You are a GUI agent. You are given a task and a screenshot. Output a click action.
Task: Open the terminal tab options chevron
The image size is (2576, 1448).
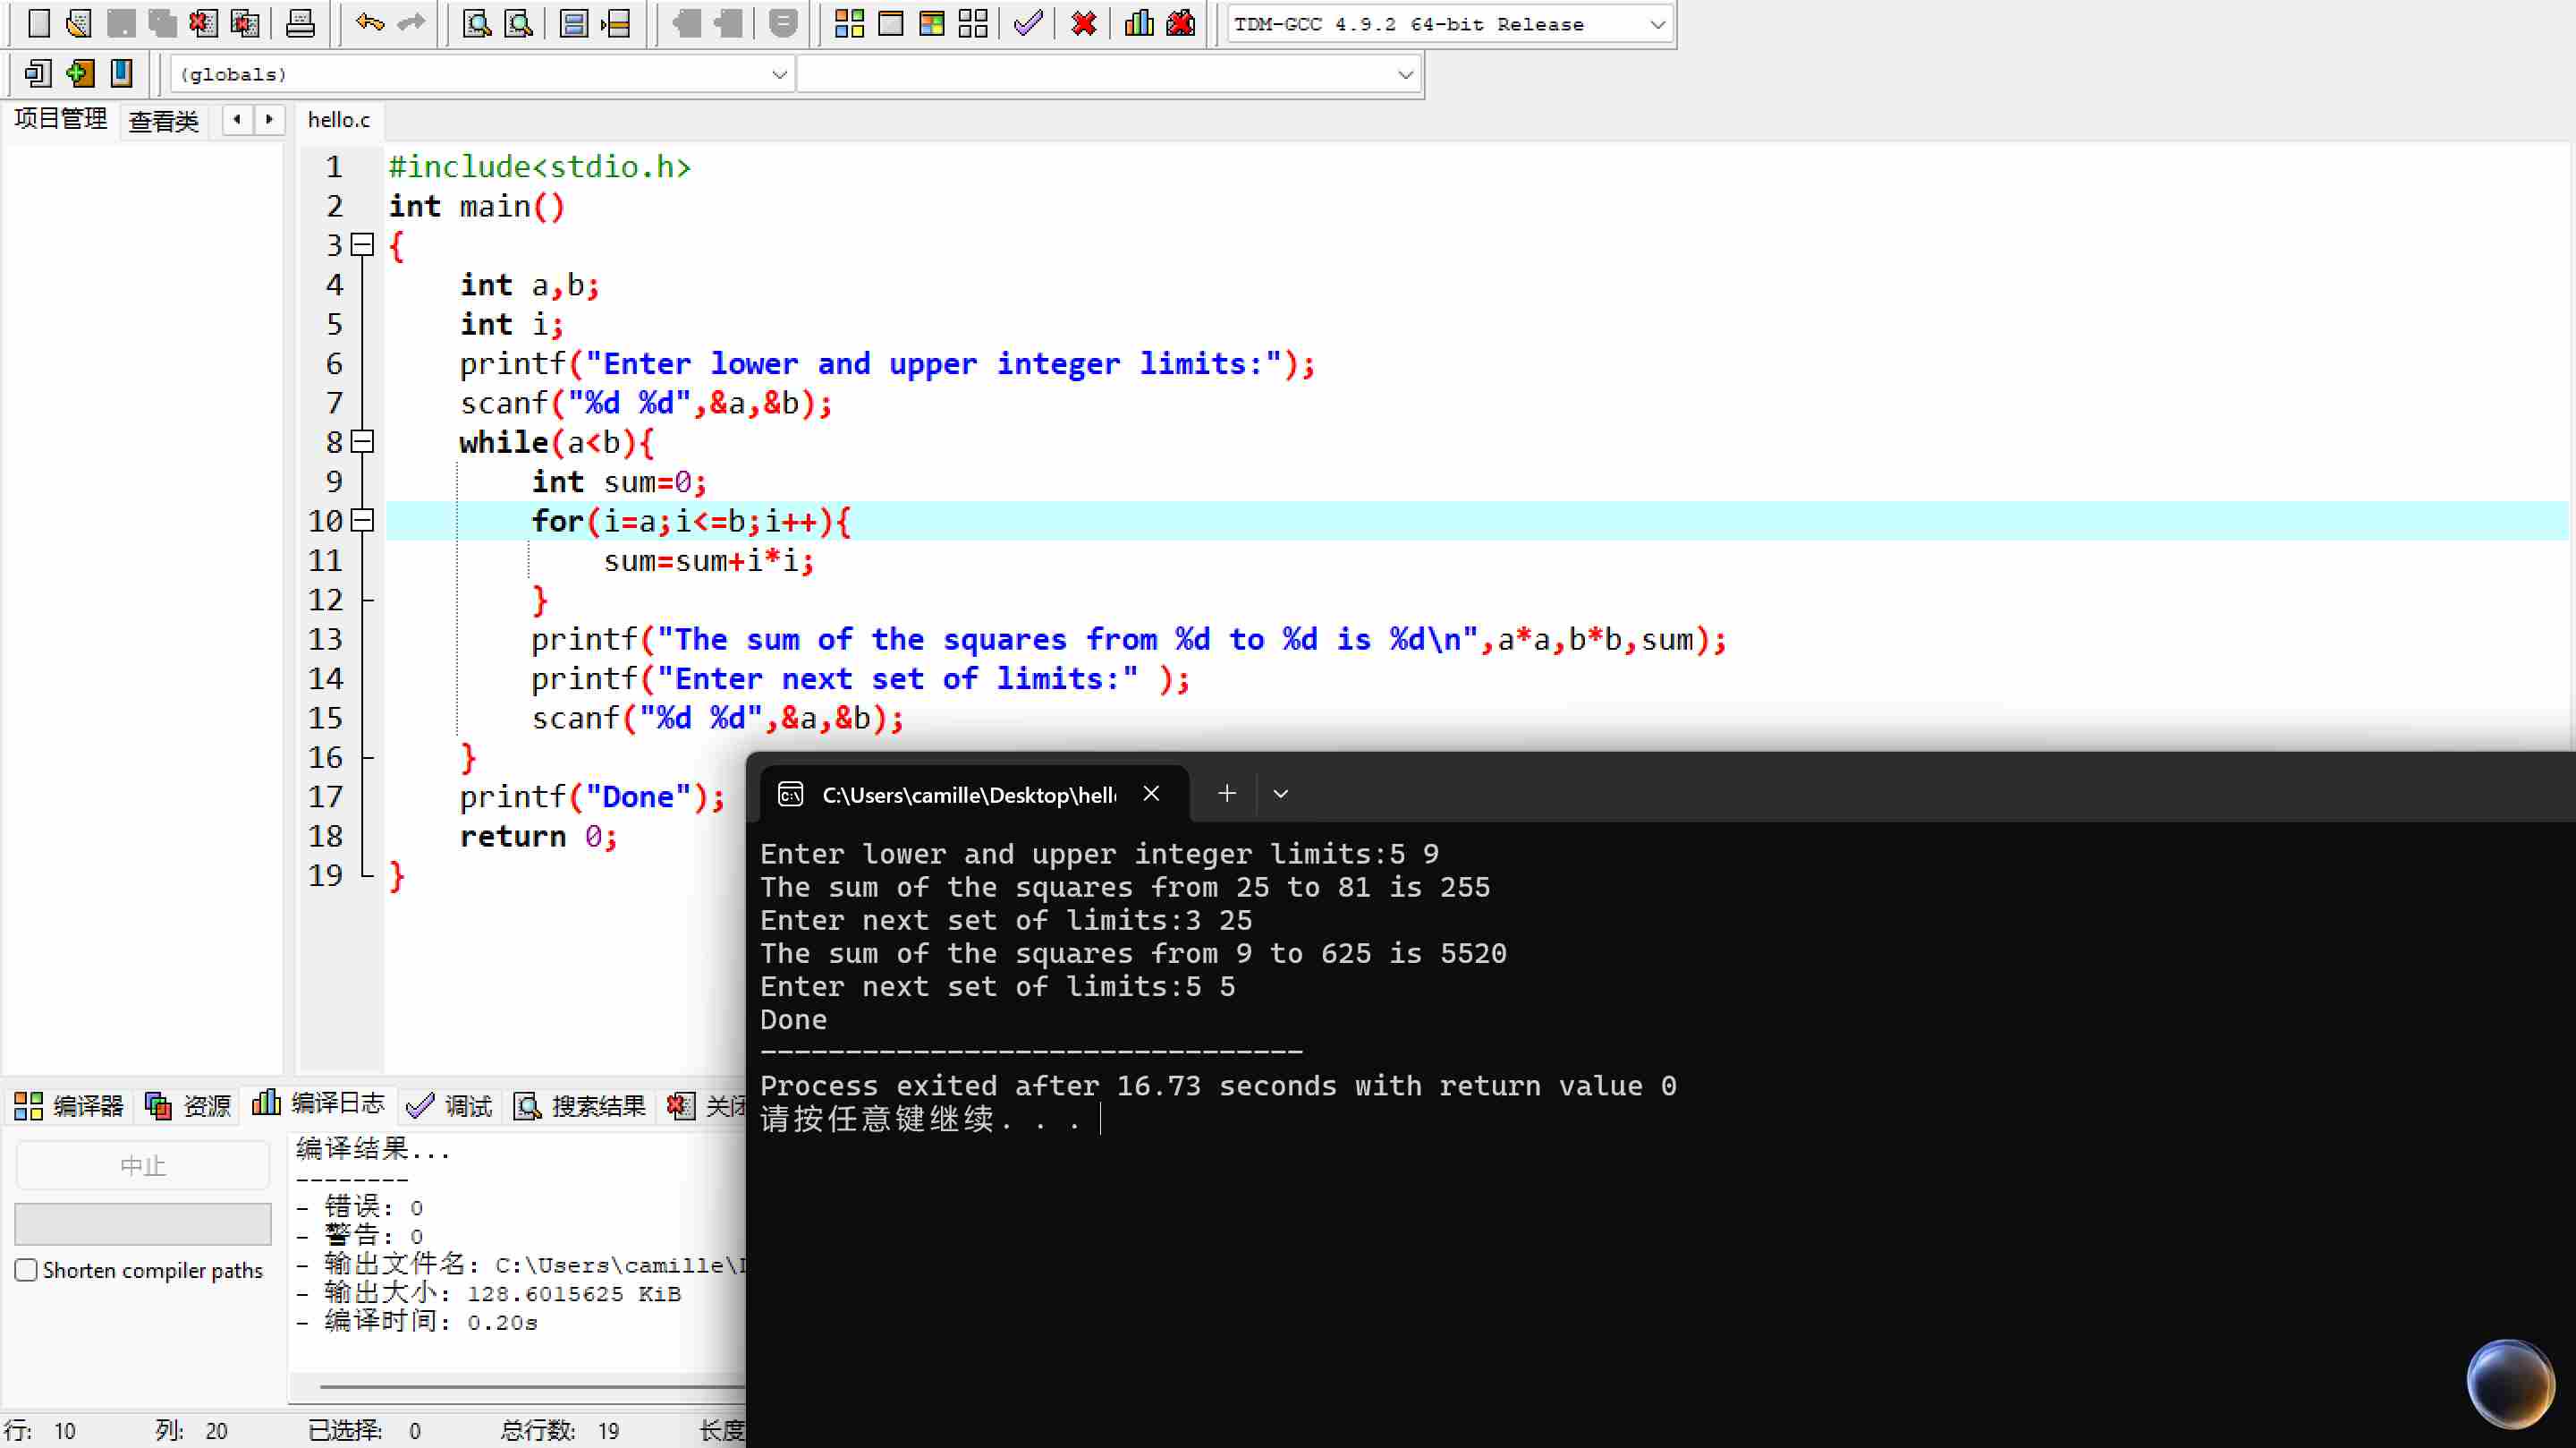pos(1280,794)
